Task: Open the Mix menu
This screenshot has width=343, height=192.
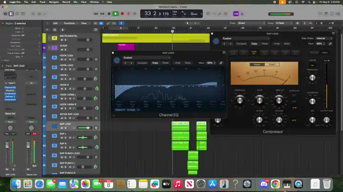Action: pos(75,2)
